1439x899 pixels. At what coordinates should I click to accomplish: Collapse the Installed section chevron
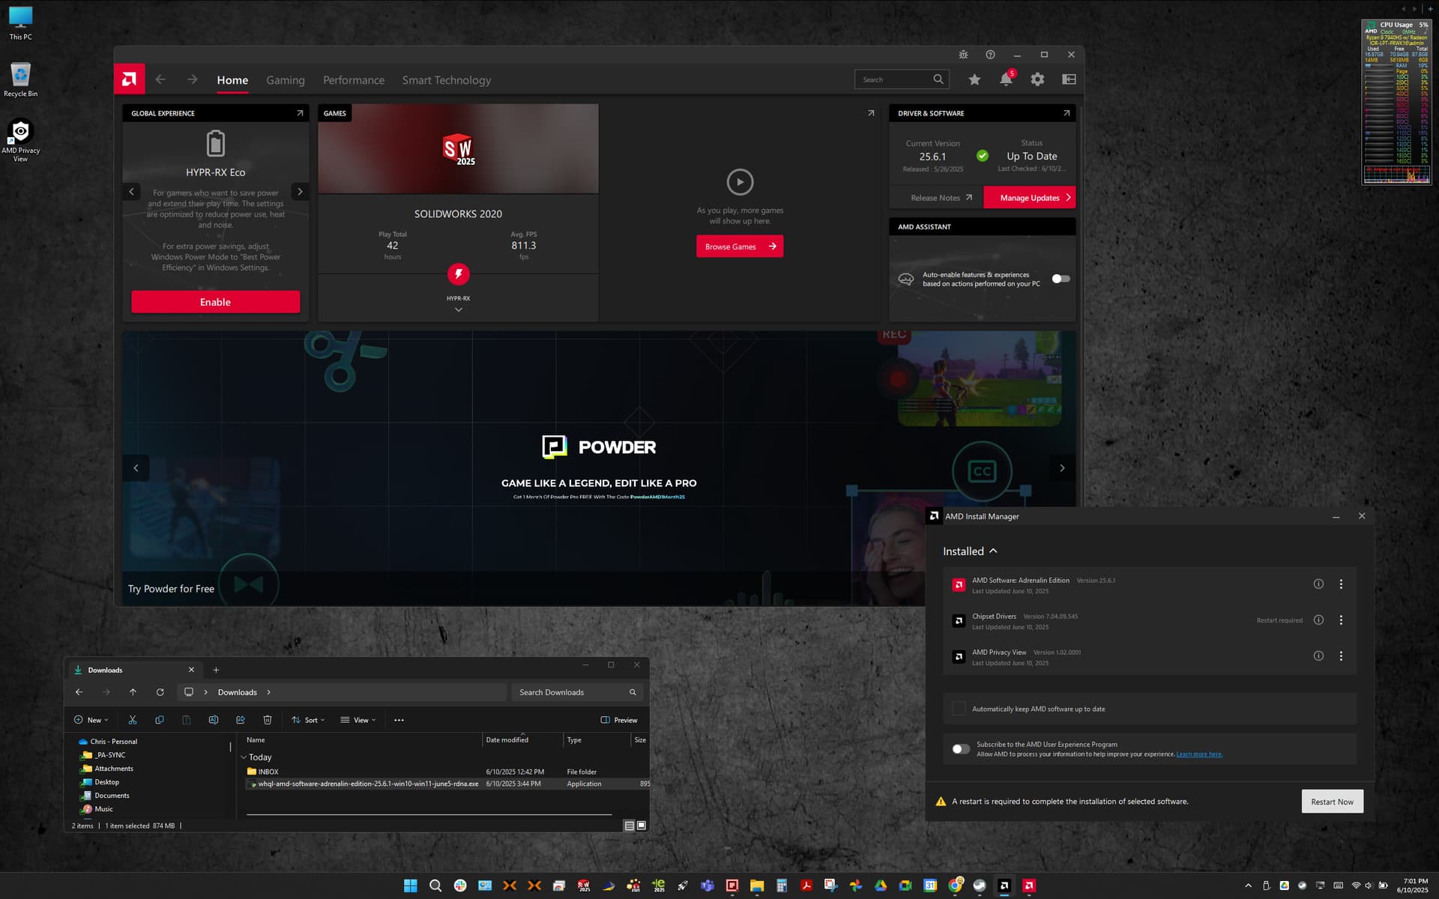click(994, 551)
